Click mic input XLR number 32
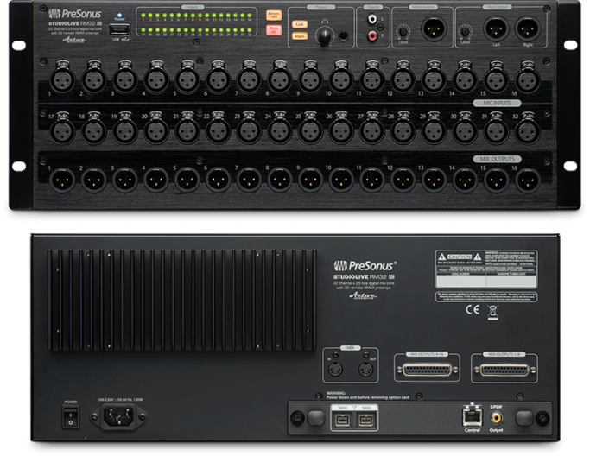Image resolution: width=590 pixels, height=456 pixels. pyautogui.click(x=528, y=130)
